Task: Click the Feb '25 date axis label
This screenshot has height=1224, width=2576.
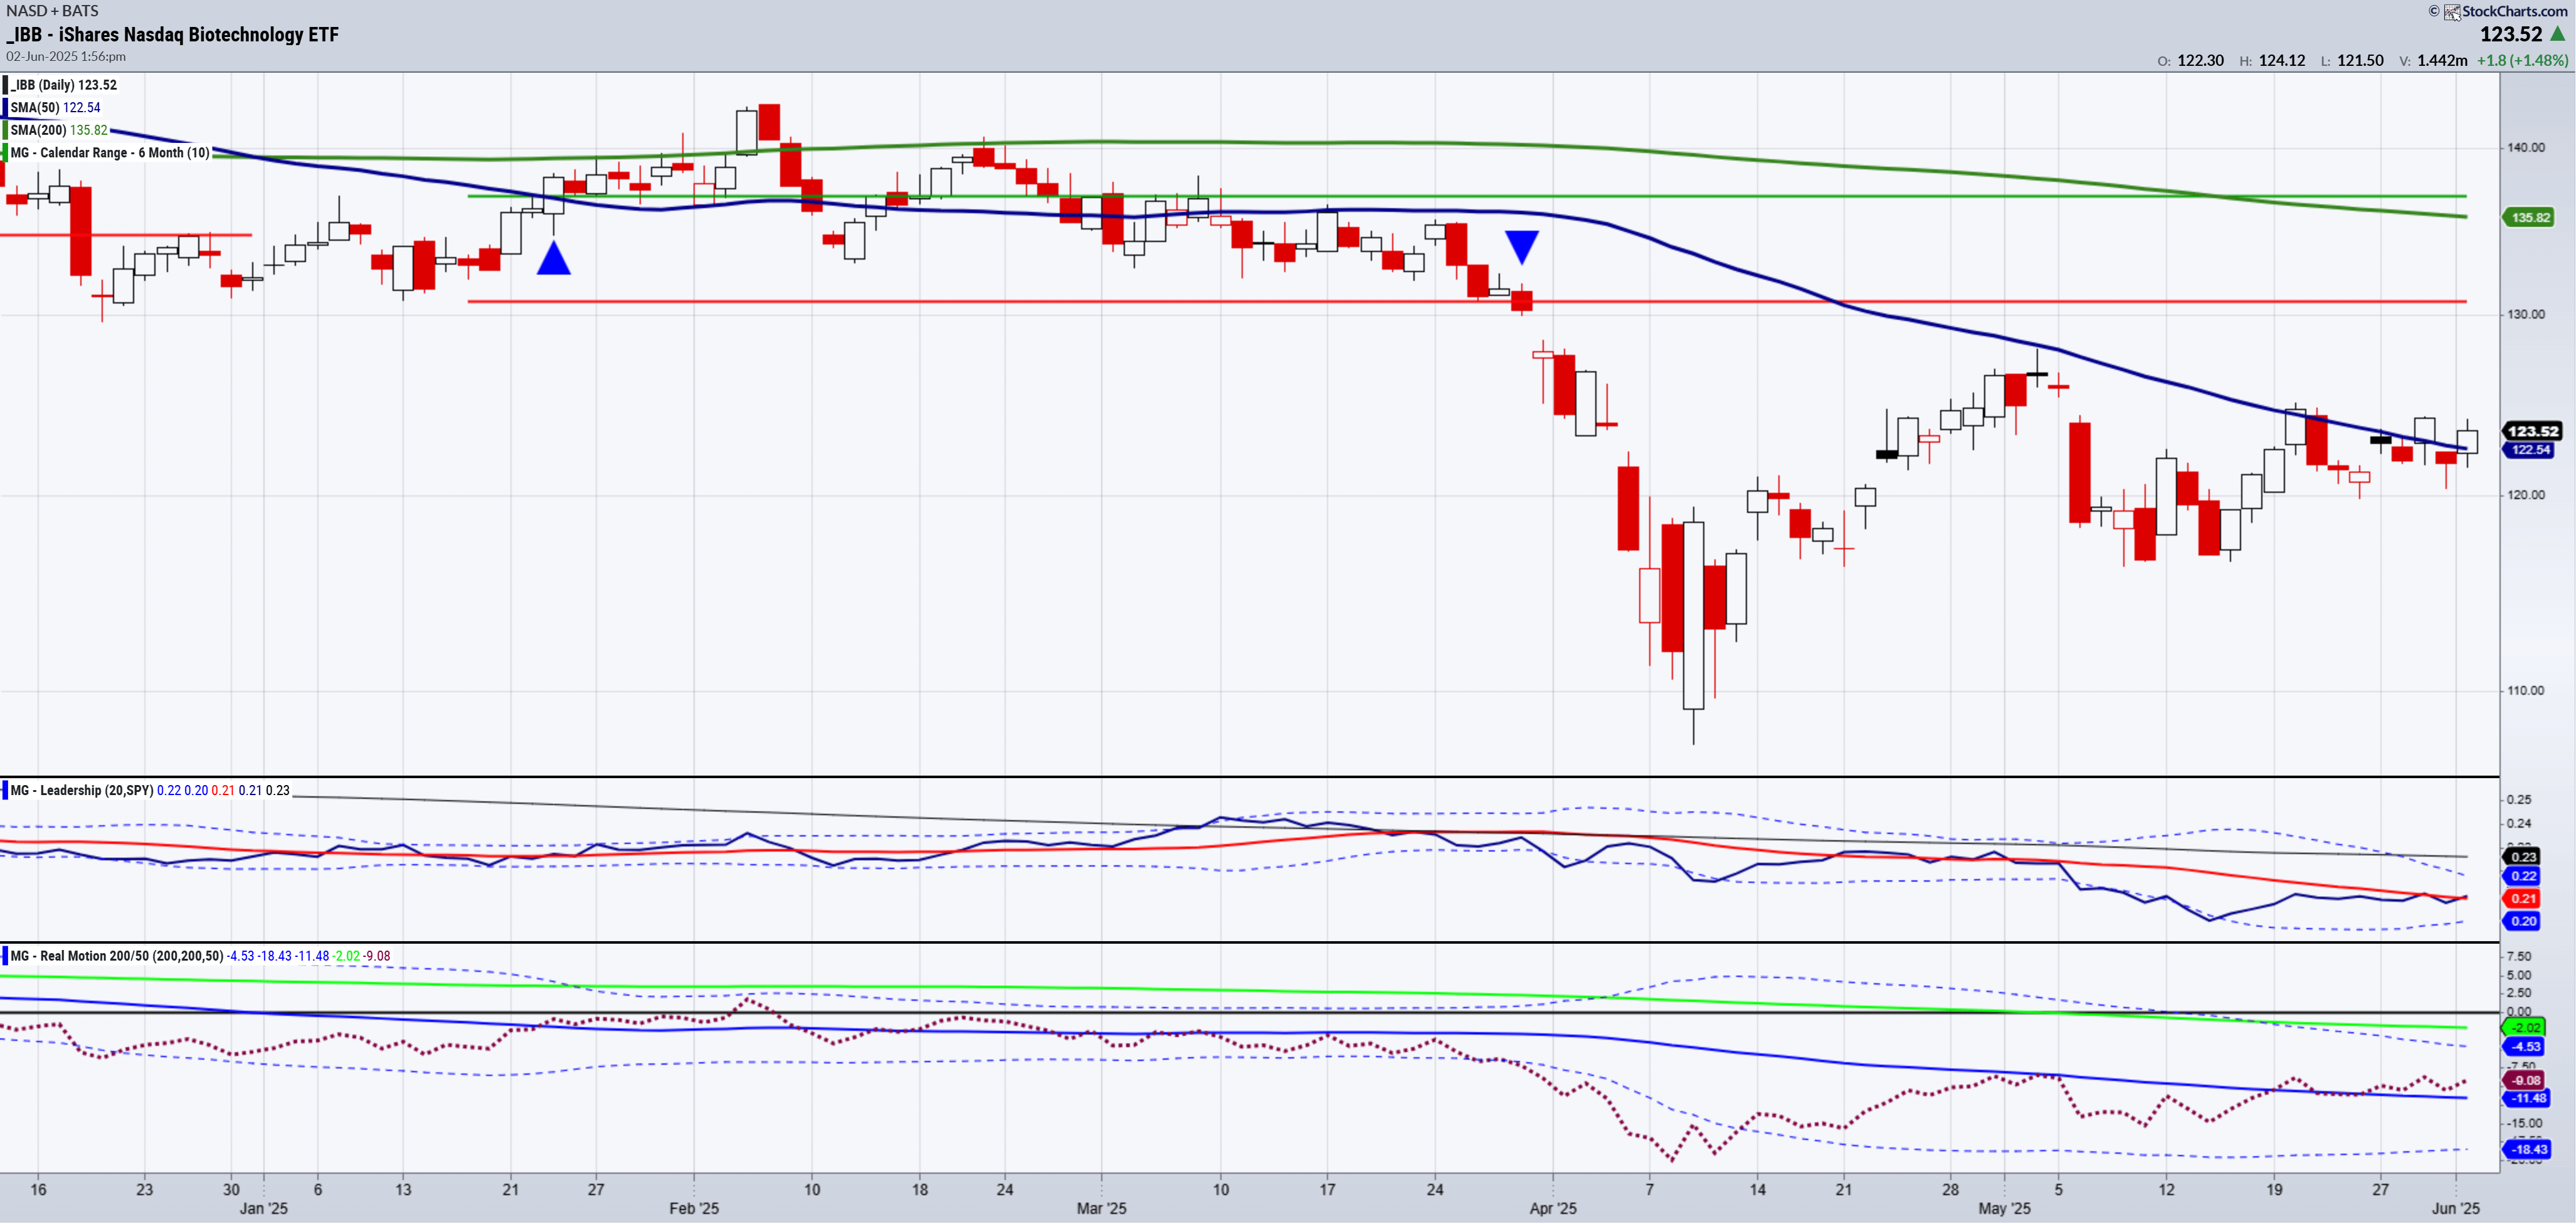Action: point(694,1210)
